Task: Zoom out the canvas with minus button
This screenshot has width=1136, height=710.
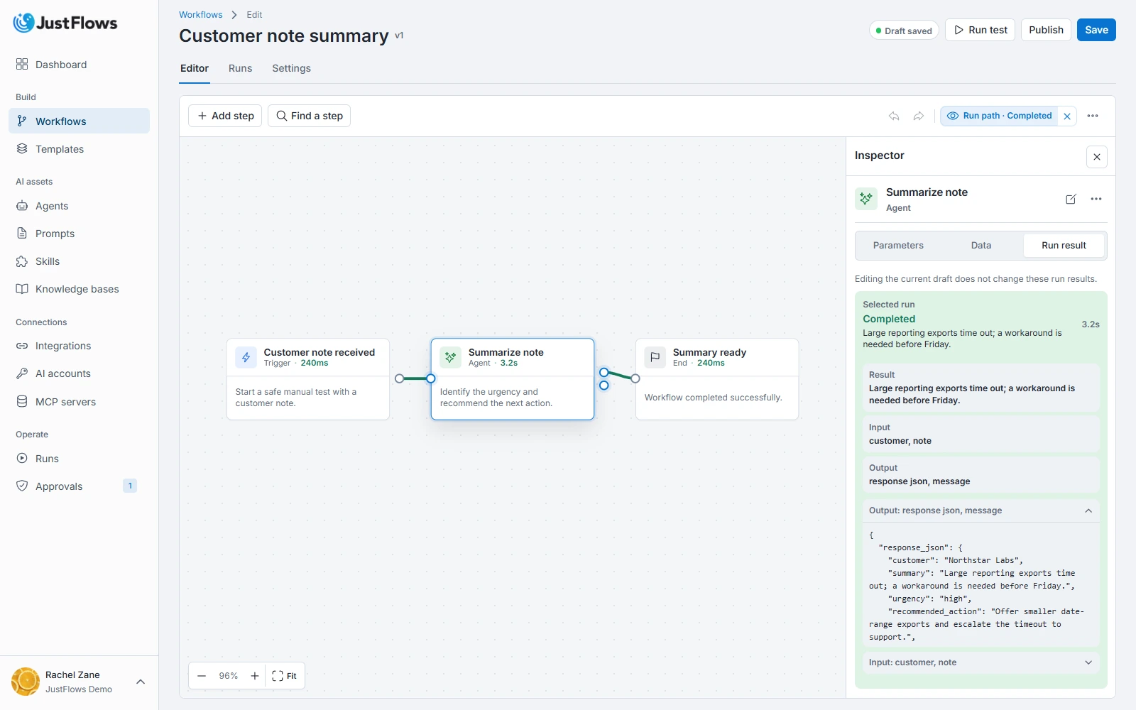Action: pos(202,676)
